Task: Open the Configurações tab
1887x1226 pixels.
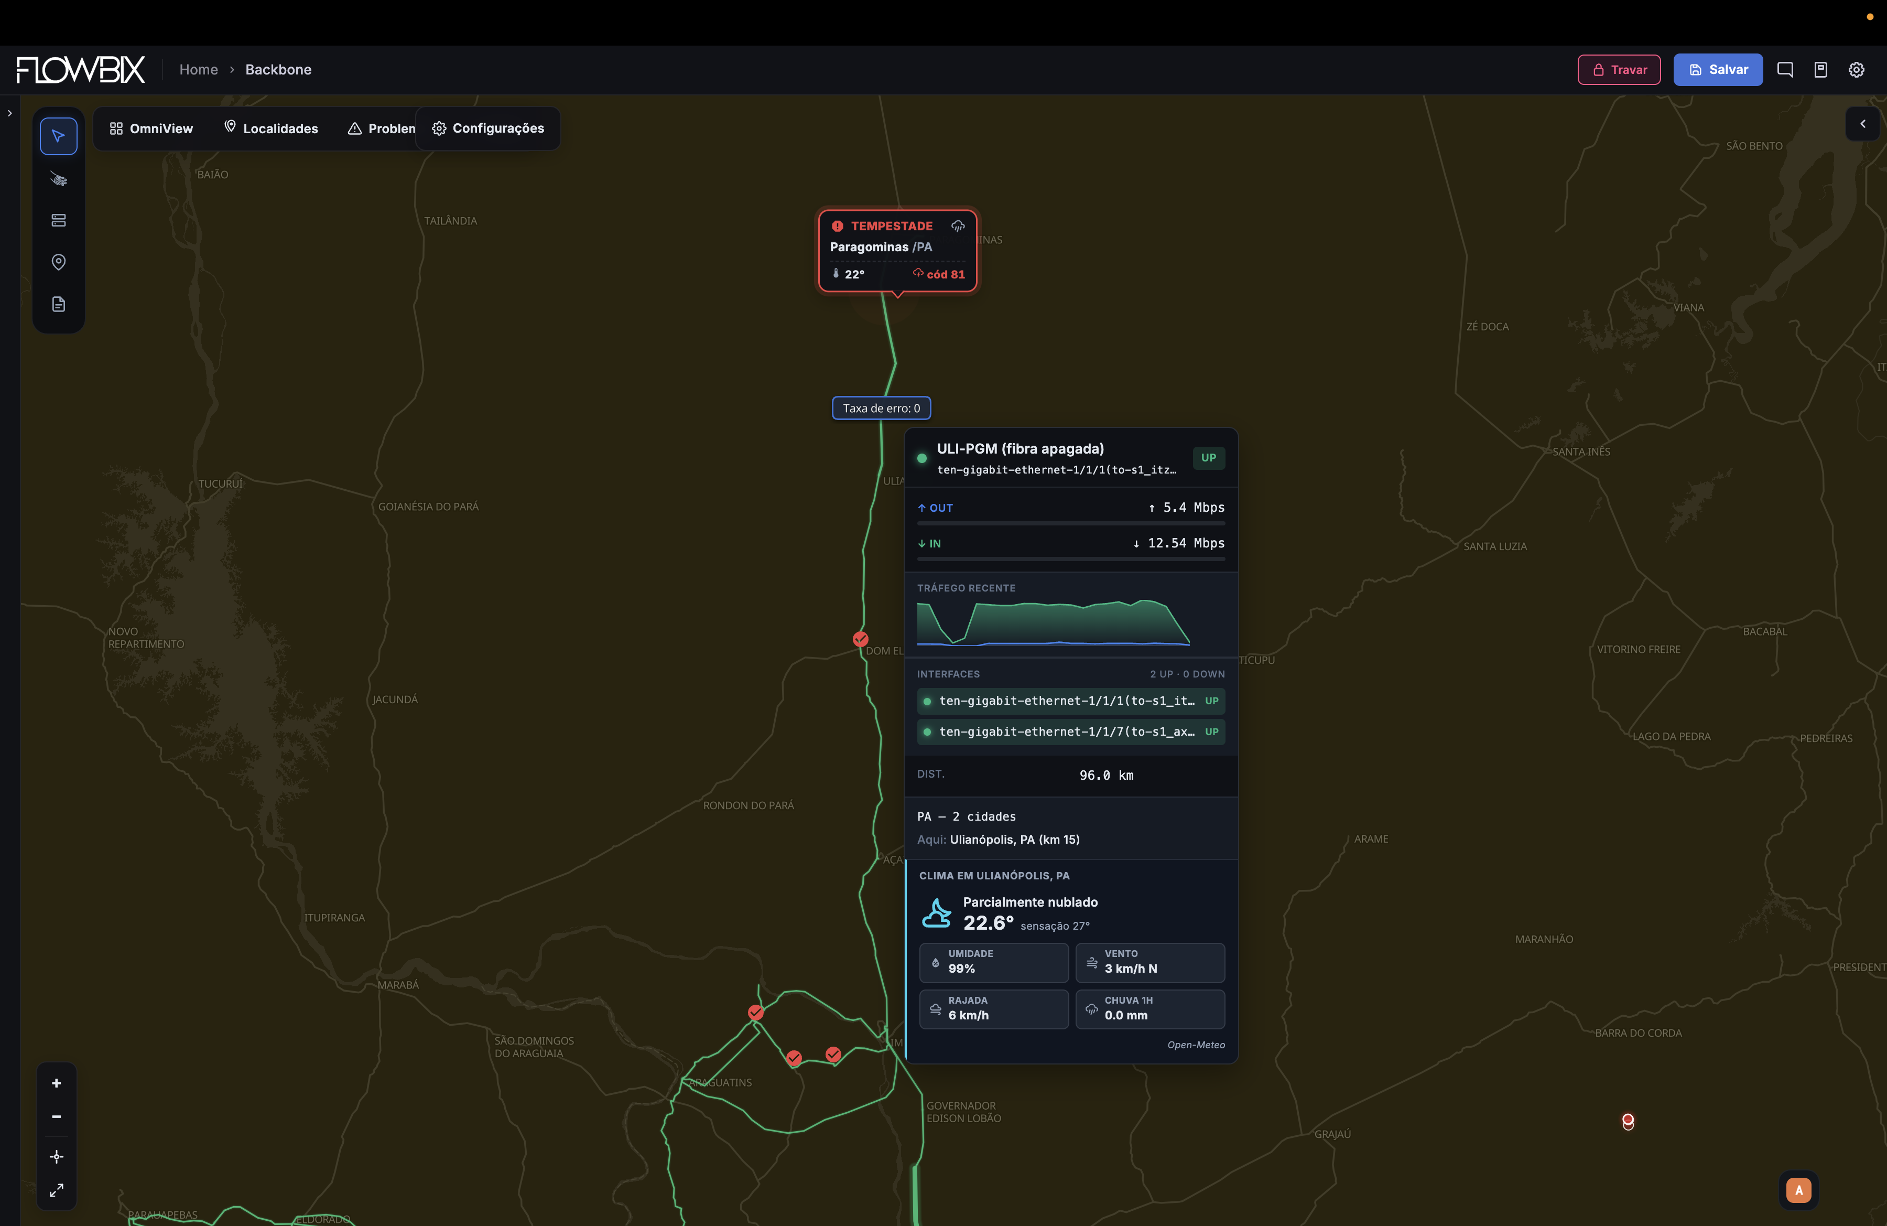Action: coord(487,128)
